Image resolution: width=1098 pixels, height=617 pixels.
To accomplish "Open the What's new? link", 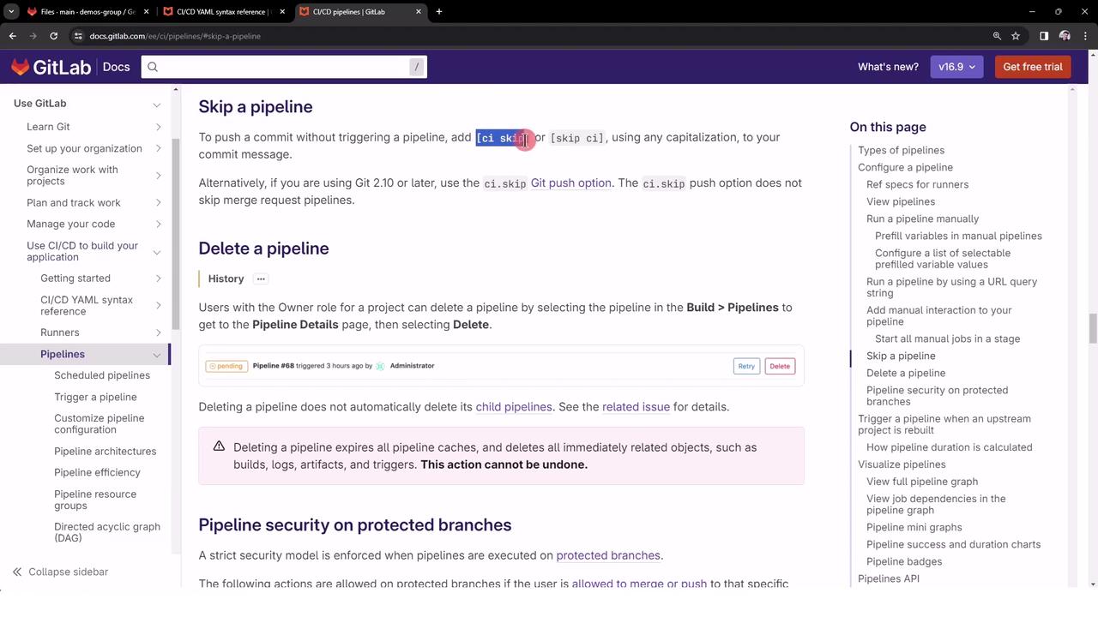I will [x=888, y=67].
